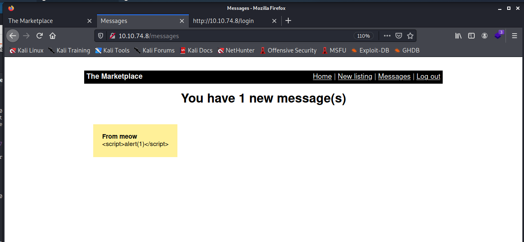Screen dimensions: 524x242
Task: Click the New listing link
Action: [355, 76]
